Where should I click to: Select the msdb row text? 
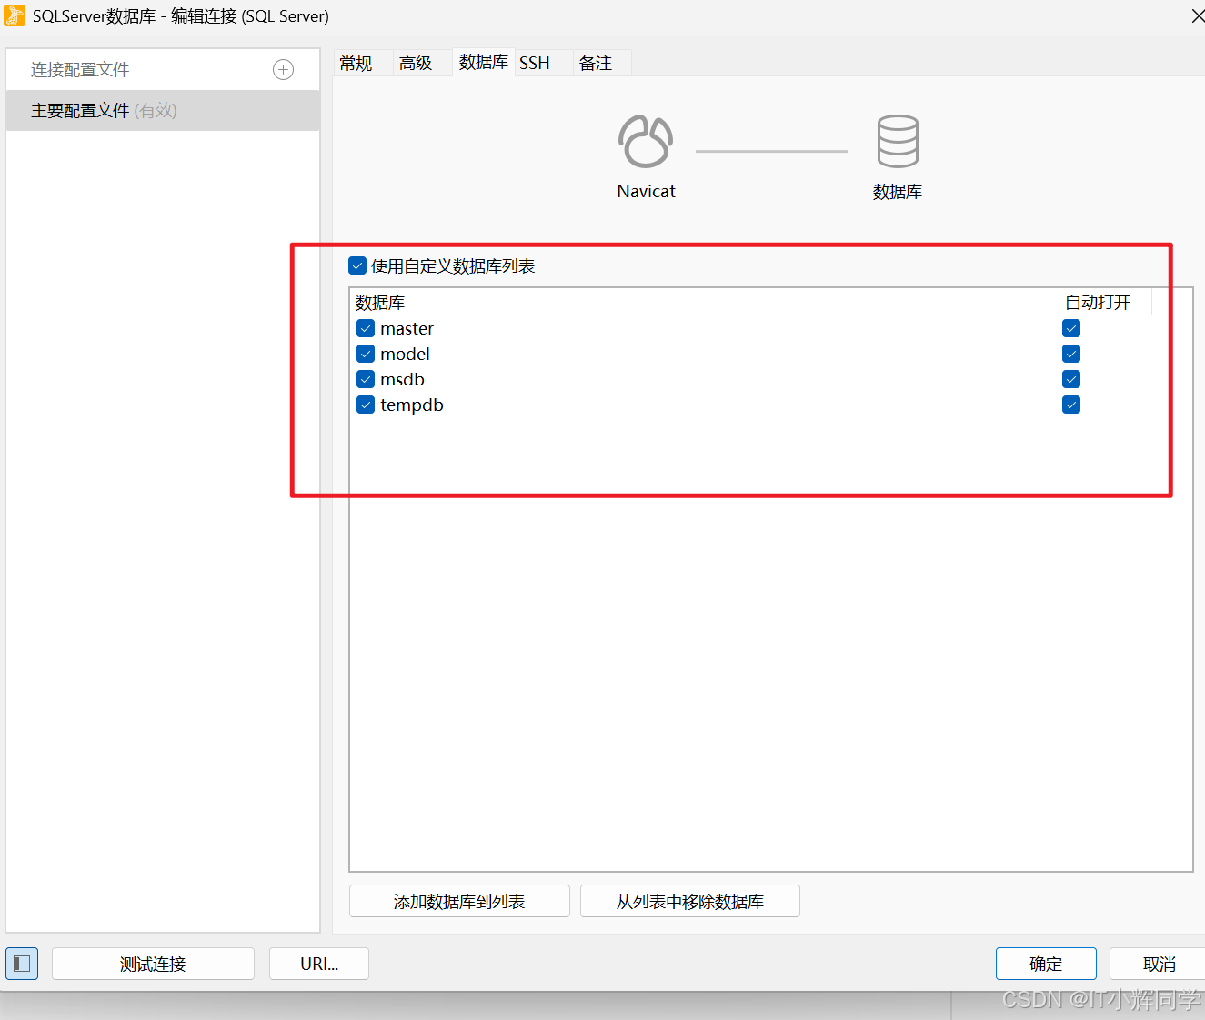[402, 379]
